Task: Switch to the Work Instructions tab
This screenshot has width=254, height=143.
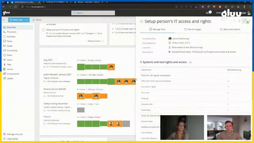Action: pyautogui.click(x=230, y=29)
